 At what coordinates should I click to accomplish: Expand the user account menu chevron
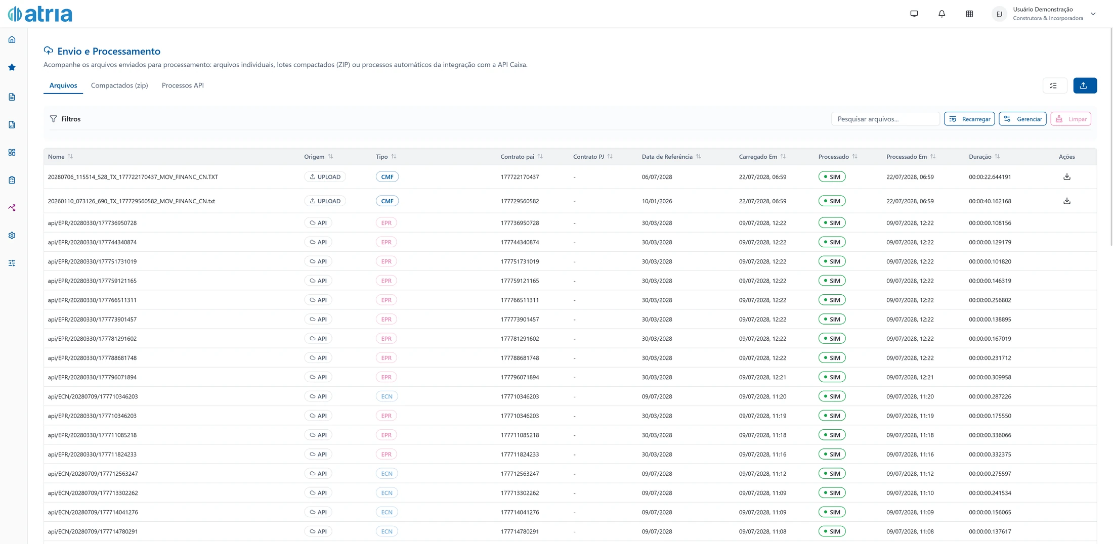(1093, 14)
